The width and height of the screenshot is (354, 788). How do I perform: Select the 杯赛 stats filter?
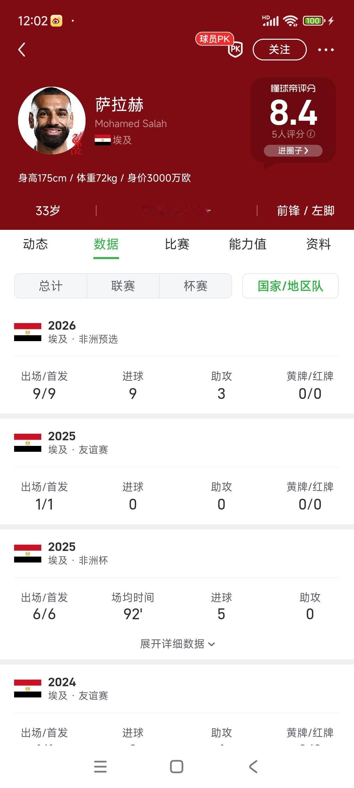tap(196, 286)
